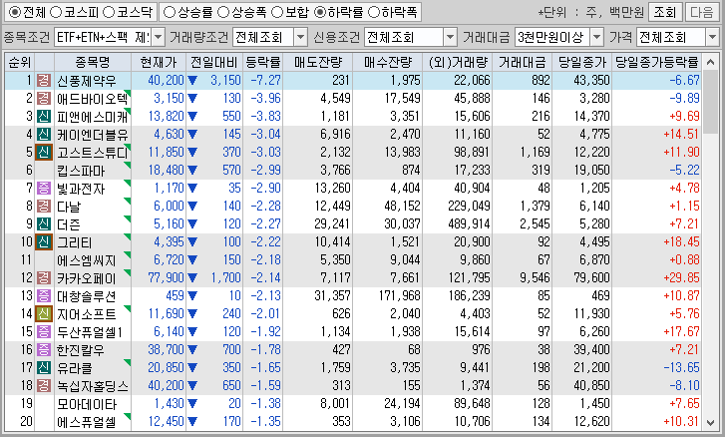Click the 조회 button
The height and width of the screenshot is (437, 725).
(665, 13)
